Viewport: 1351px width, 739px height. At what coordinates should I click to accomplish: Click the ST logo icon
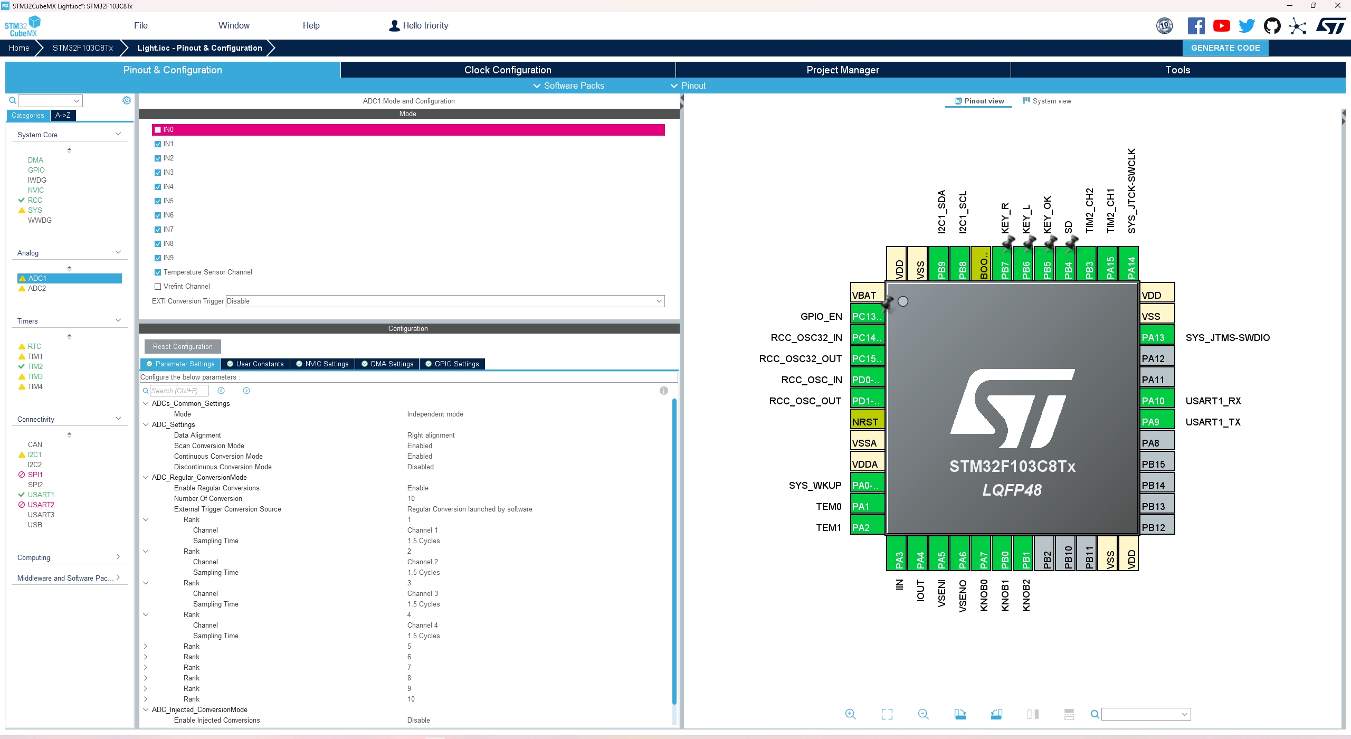click(1331, 26)
